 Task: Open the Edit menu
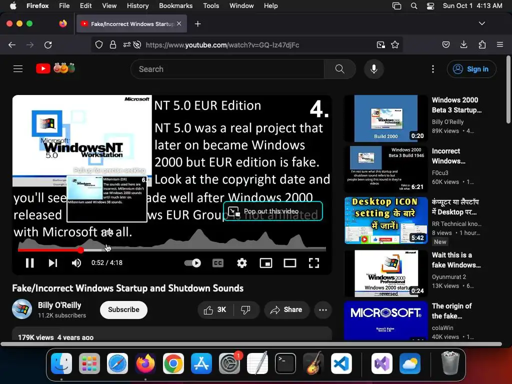(x=85, y=5)
